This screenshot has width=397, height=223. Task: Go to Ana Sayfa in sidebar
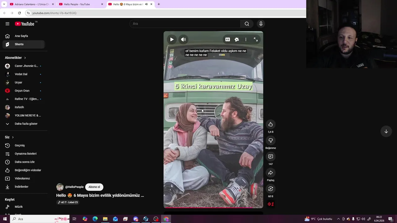coord(24,36)
